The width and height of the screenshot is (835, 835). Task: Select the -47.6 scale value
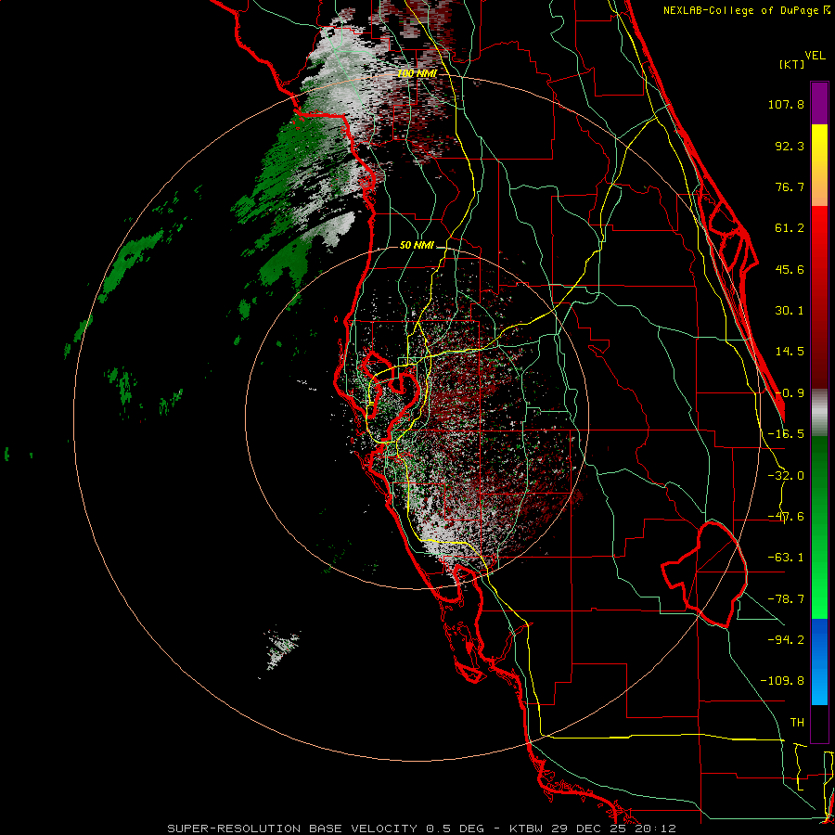pos(786,517)
